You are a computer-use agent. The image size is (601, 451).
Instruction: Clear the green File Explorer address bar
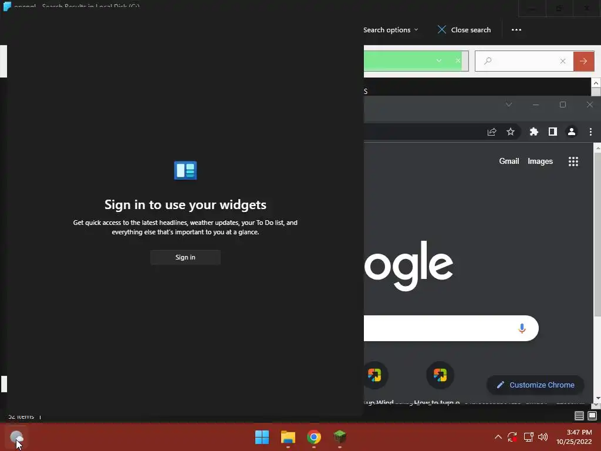[458, 60]
